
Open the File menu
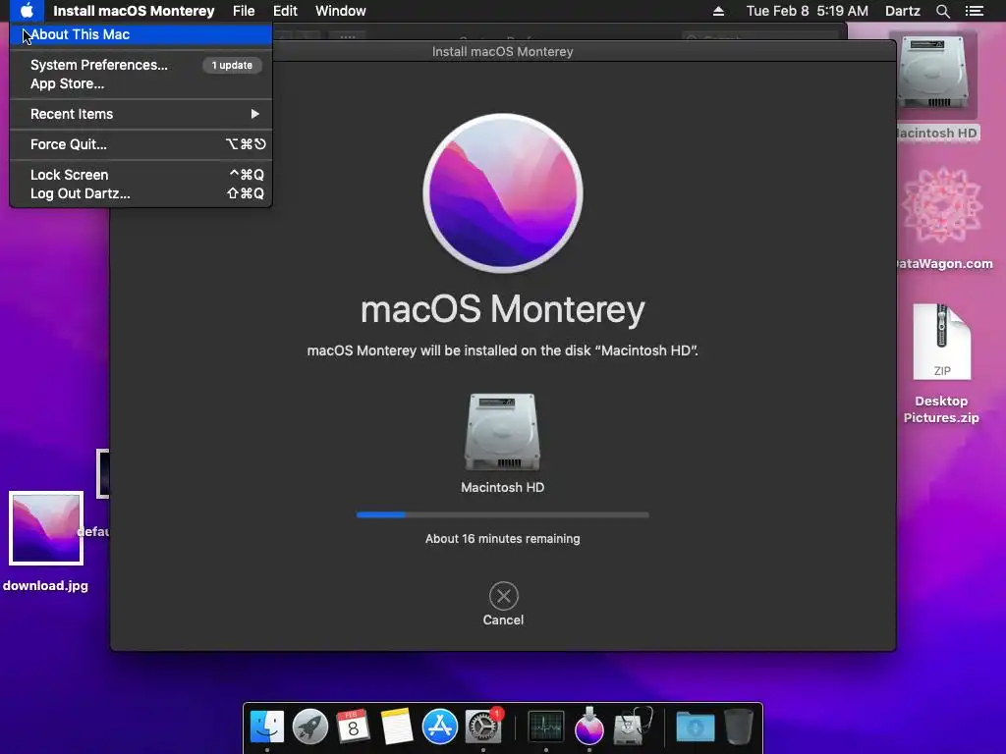pos(244,11)
